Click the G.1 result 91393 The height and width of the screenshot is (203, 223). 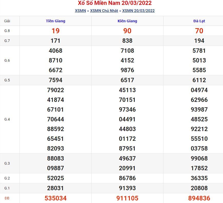click(127, 188)
